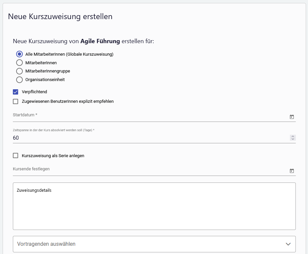Uncheck the Verpflichtend checkbox
The image size is (308, 254).
pyautogui.click(x=15, y=92)
